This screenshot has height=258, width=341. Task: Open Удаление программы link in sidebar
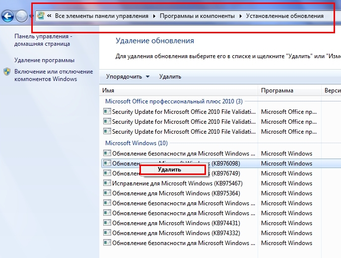point(44,60)
